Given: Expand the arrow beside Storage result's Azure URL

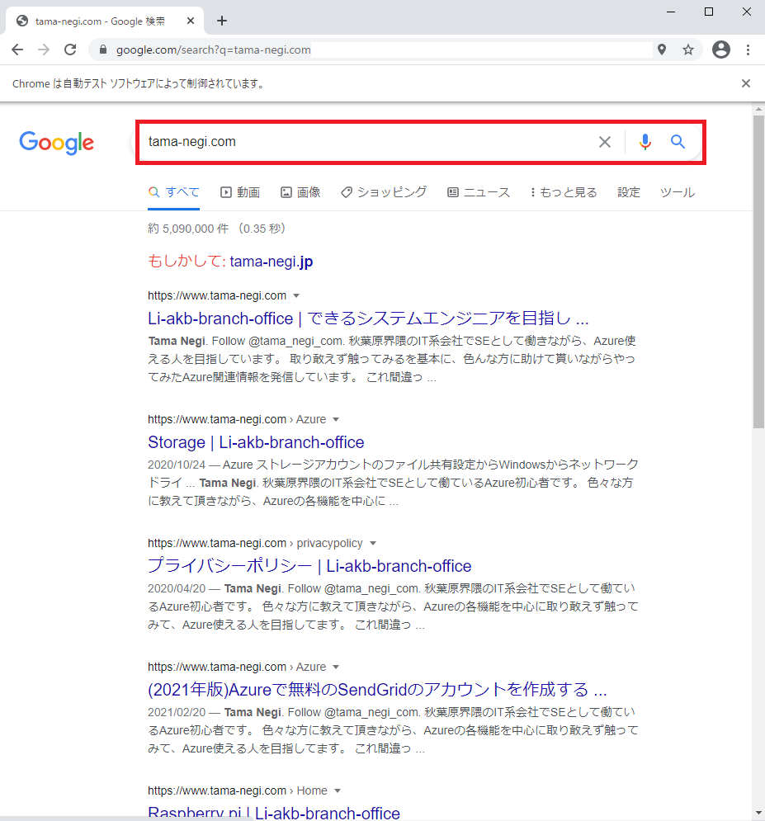Looking at the screenshot, I should pyautogui.click(x=336, y=419).
